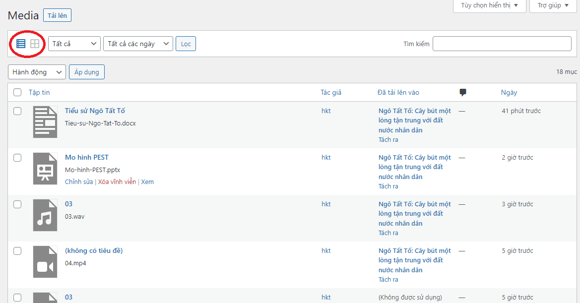Switch to grid view mode
This screenshot has width=580, height=303.
tap(35, 44)
